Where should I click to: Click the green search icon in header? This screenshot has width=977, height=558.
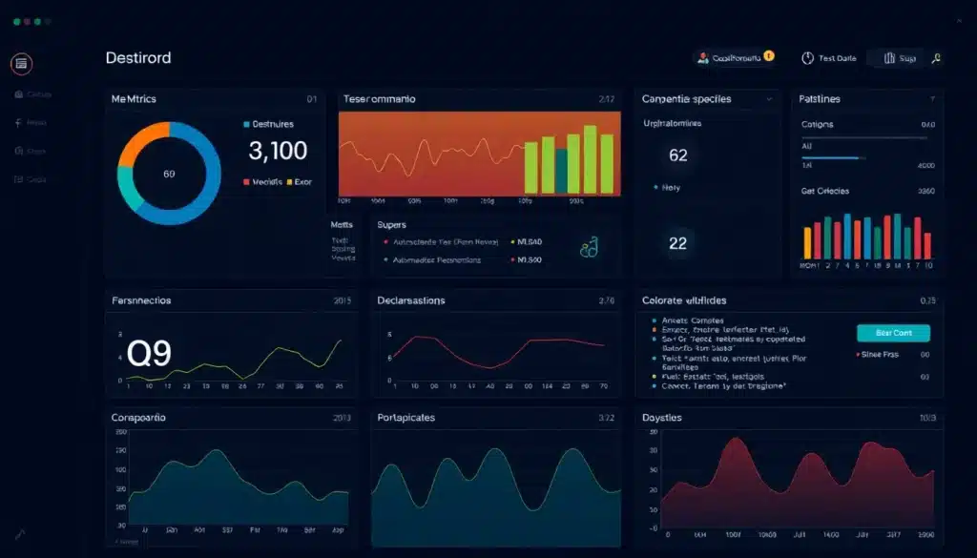click(937, 58)
